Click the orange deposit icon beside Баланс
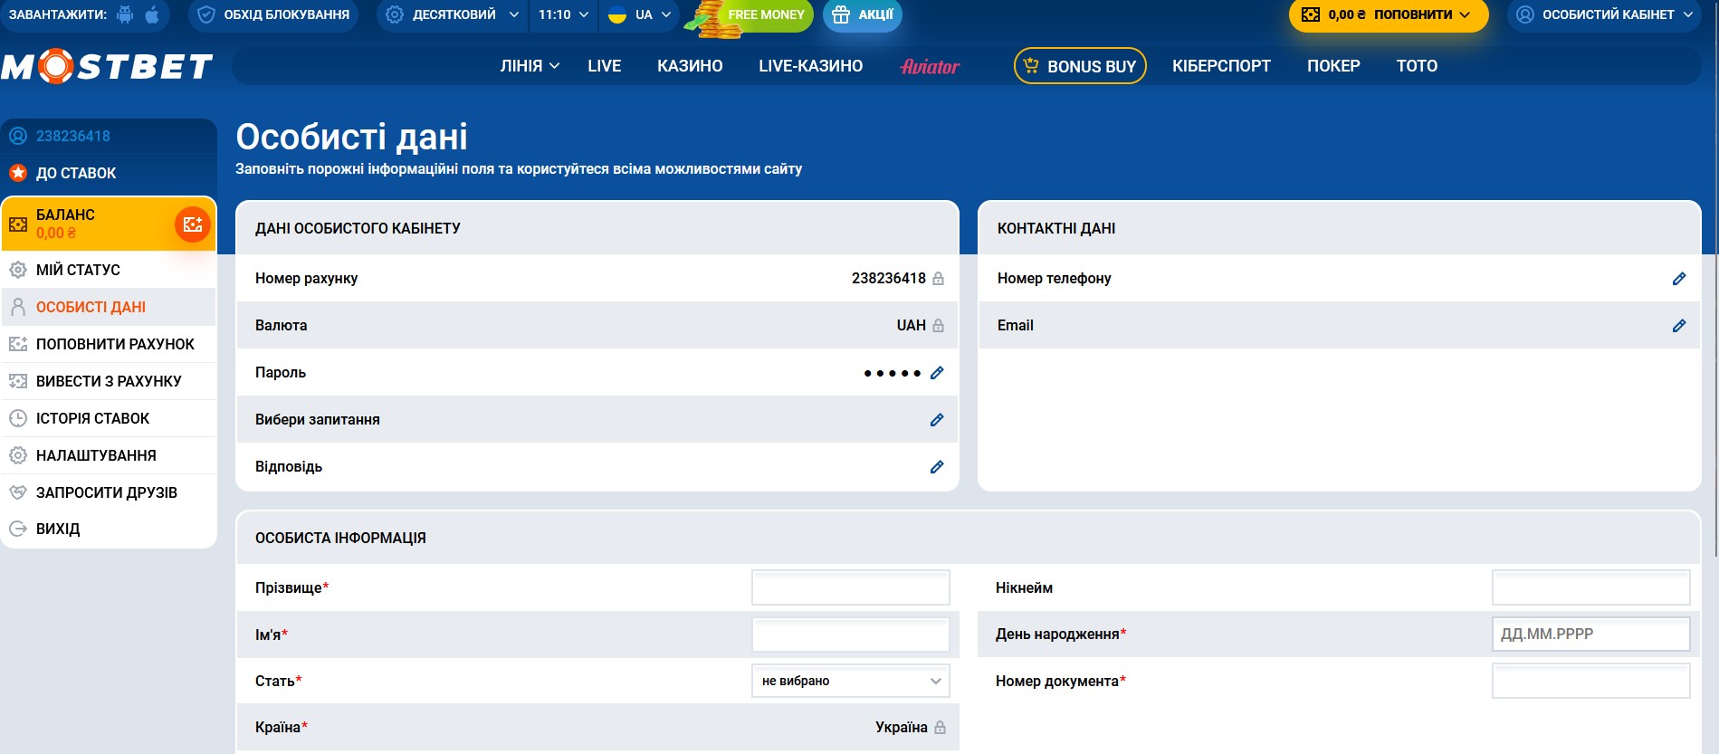Viewport: 1719px width, 754px height. 192,224
